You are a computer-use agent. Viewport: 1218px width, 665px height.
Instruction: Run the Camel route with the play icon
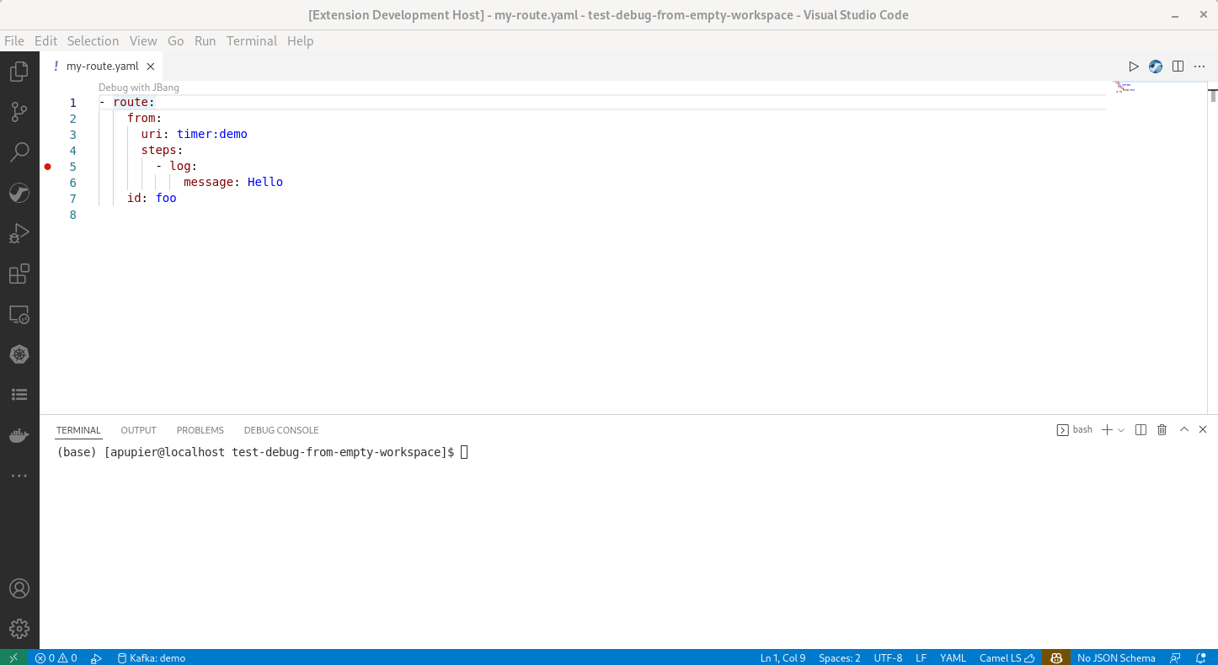click(x=1134, y=66)
